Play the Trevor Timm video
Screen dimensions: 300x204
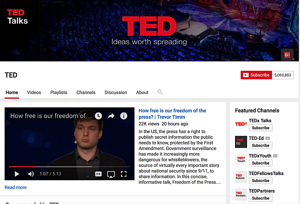pyautogui.click(x=17, y=174)
